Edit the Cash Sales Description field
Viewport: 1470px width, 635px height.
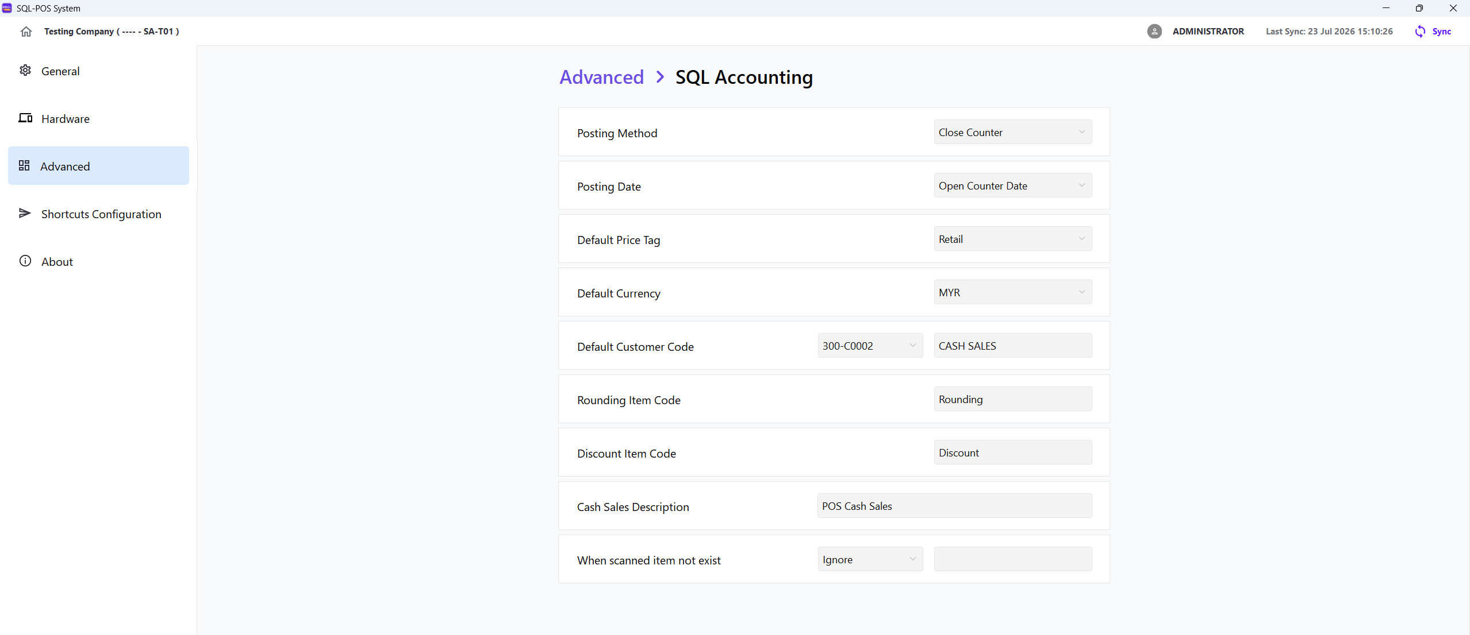click(x=954, y=506)
